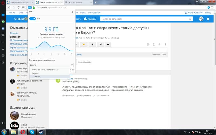Screen dimensions: 216x135
Task: Reload the current page
Action: click(x=18, y=8)
